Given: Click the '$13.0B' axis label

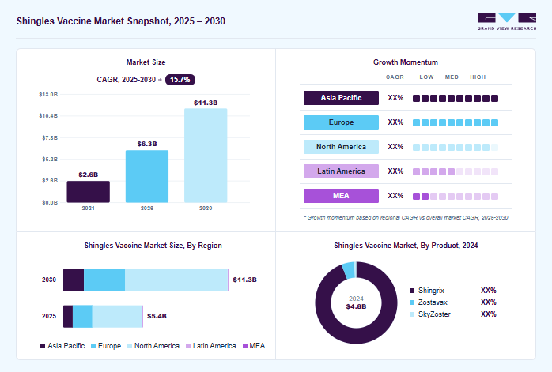Looking at the screenshot, I should [x=48, y=94].
